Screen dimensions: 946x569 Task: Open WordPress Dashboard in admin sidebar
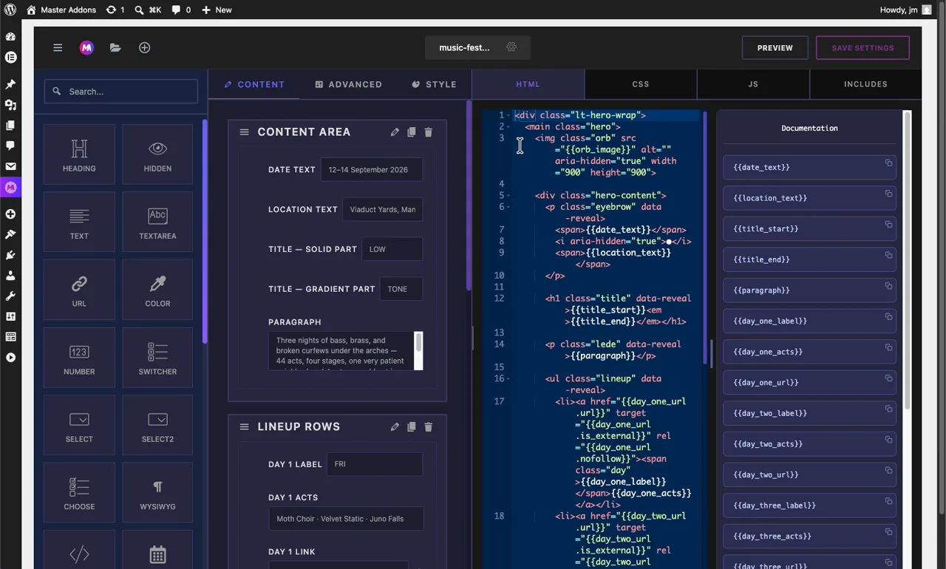[x=10, y=36]
